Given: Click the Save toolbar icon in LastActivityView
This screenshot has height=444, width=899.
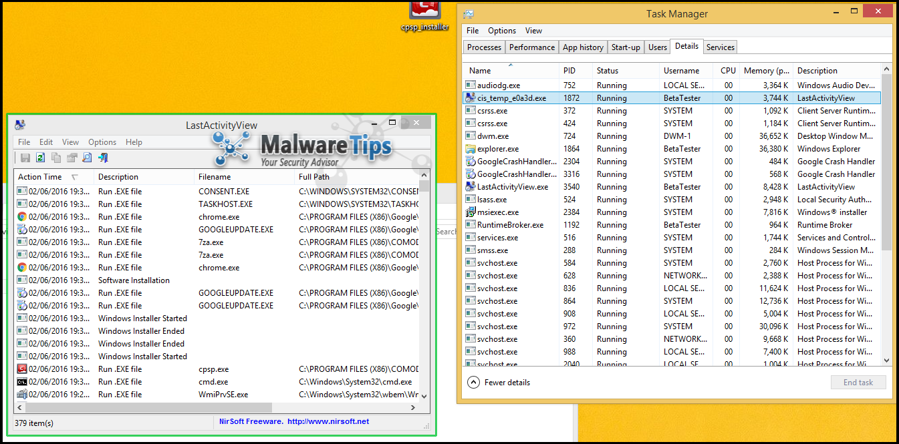Looking at the screenshot, I should (25, 158).
